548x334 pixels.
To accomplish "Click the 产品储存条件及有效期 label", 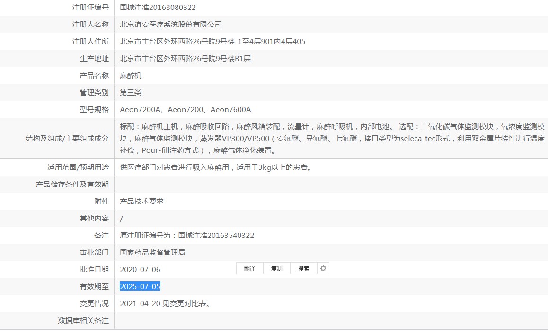I will point(72,184).
